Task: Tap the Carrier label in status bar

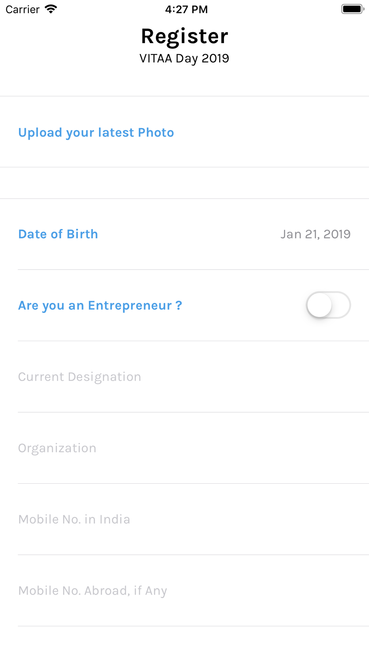Action: pyautogui.click(x=23, y=9)
